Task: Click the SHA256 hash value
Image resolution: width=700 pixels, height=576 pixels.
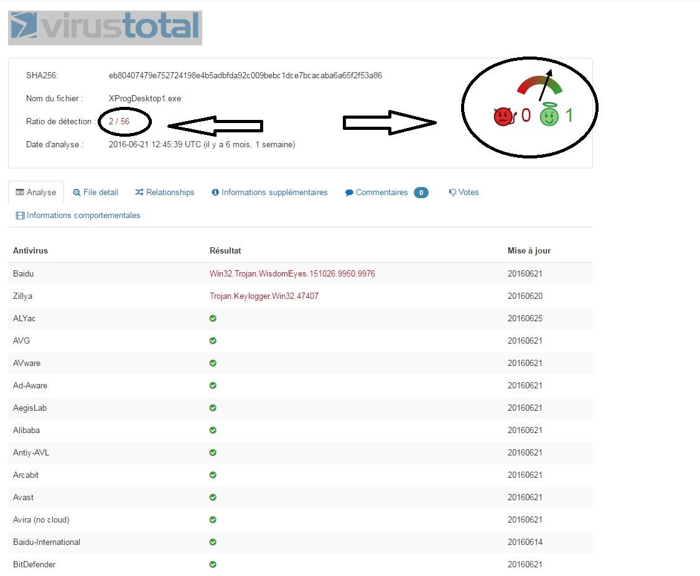Action: tap(245, 75)
